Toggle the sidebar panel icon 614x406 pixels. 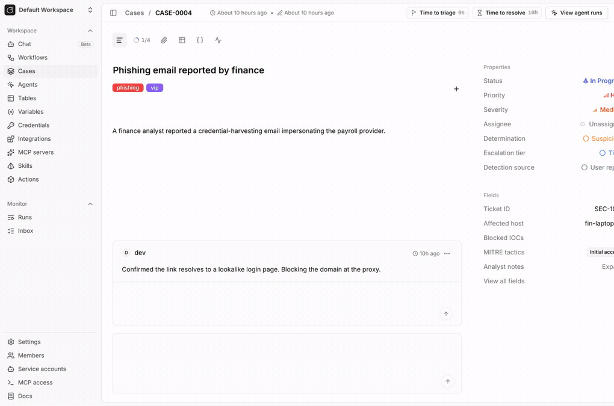click(x=113, y=13)
